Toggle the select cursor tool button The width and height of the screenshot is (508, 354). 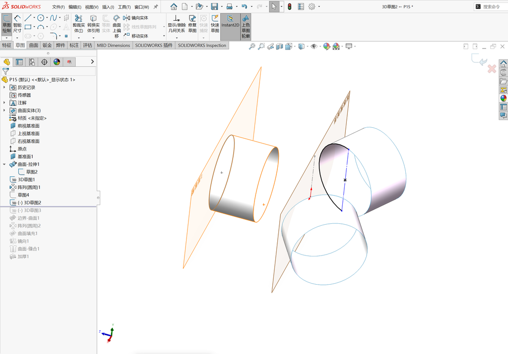(x=274, y=6)
